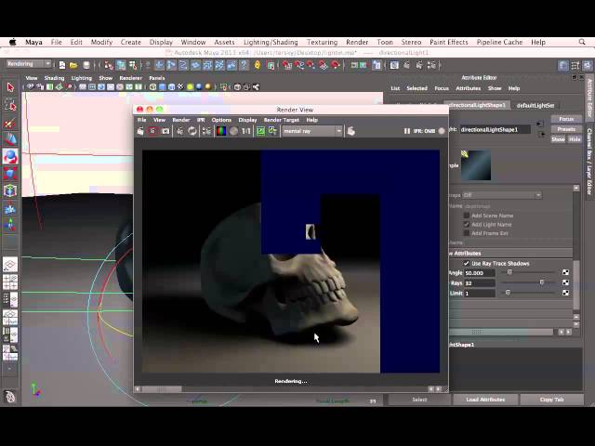Click the Spotlight search magnifier icon
The image size is (595, 446).
[x=582, y=42]
